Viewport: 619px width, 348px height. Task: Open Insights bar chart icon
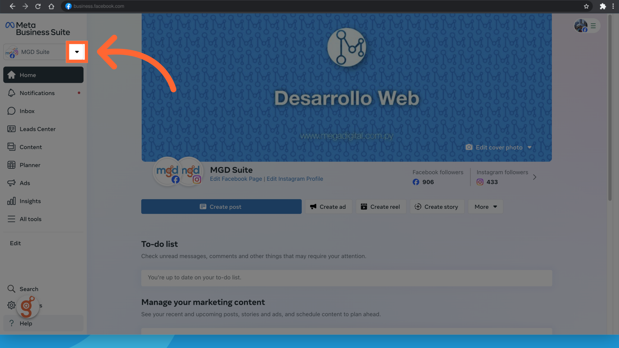point(11,201)
